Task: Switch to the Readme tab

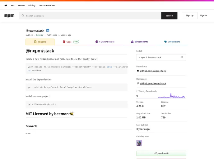Action: (x=40, y=42)
